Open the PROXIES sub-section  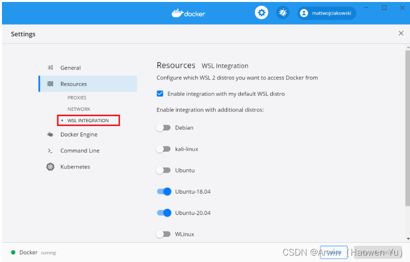(77, 98)
